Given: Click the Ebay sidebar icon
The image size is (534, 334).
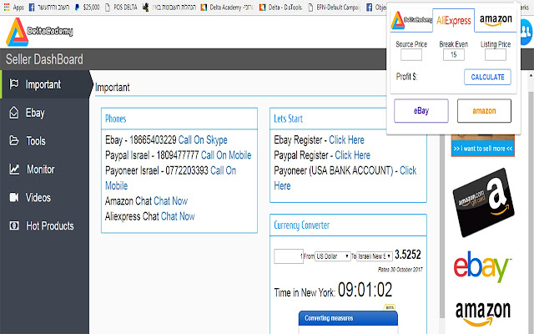Looking at the screenshot, I should click(x=14, y=113).
